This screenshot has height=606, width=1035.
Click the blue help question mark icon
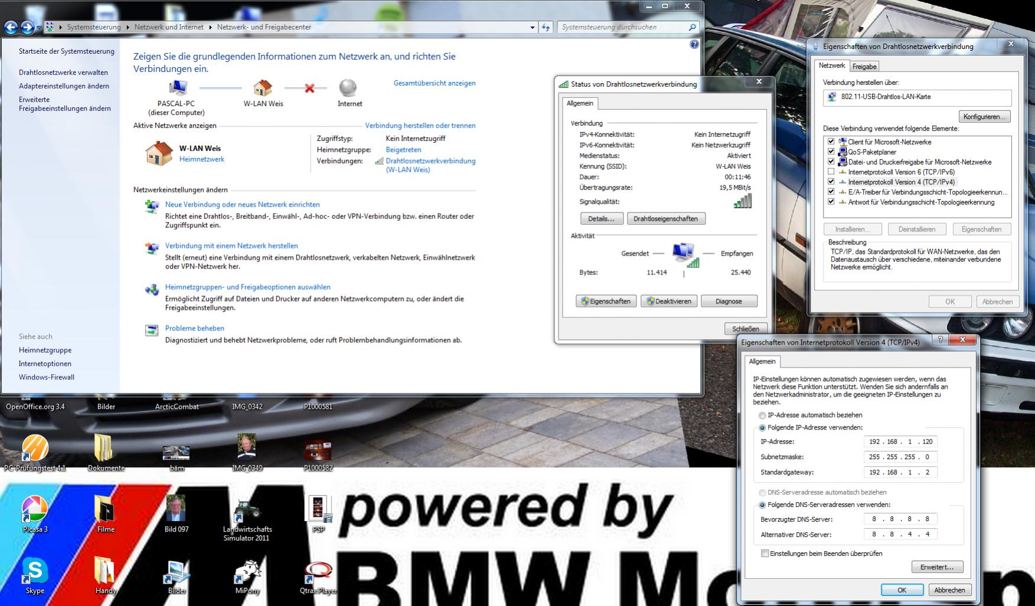point(694,44)
